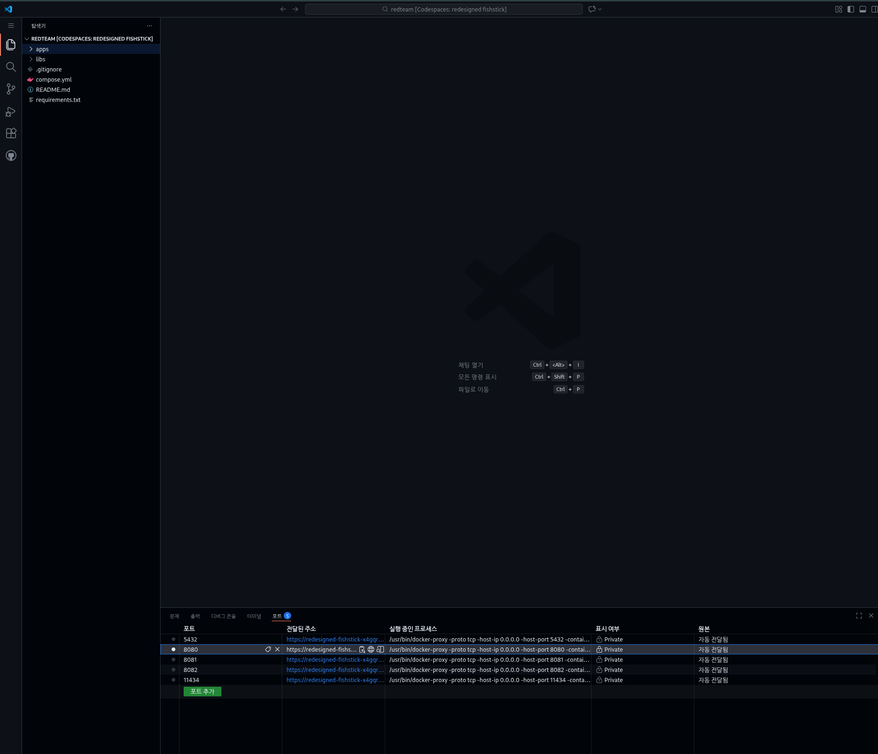Open the hamburger application menu
Image resolution: width=878 pixels, height=754 pixels.
point(11,26)
